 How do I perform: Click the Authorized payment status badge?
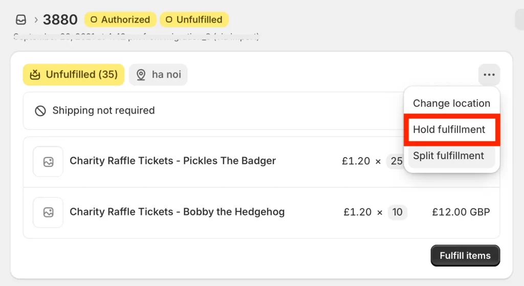pyautogui.click(x=120, y=20)
